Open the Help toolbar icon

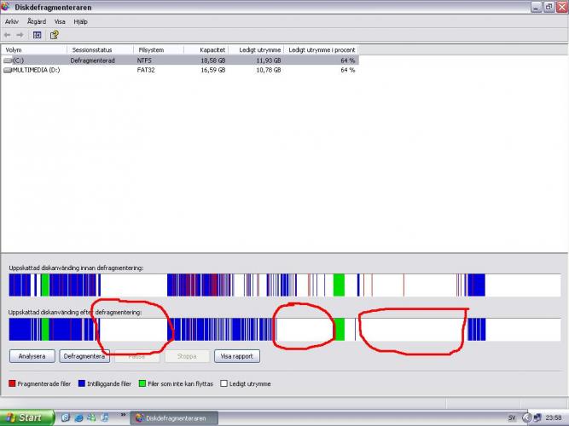(x=54, y=35)
